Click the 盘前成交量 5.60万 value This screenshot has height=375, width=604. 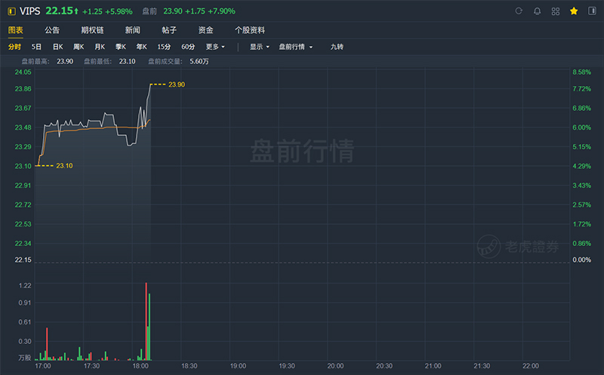[x=199, y=61]
